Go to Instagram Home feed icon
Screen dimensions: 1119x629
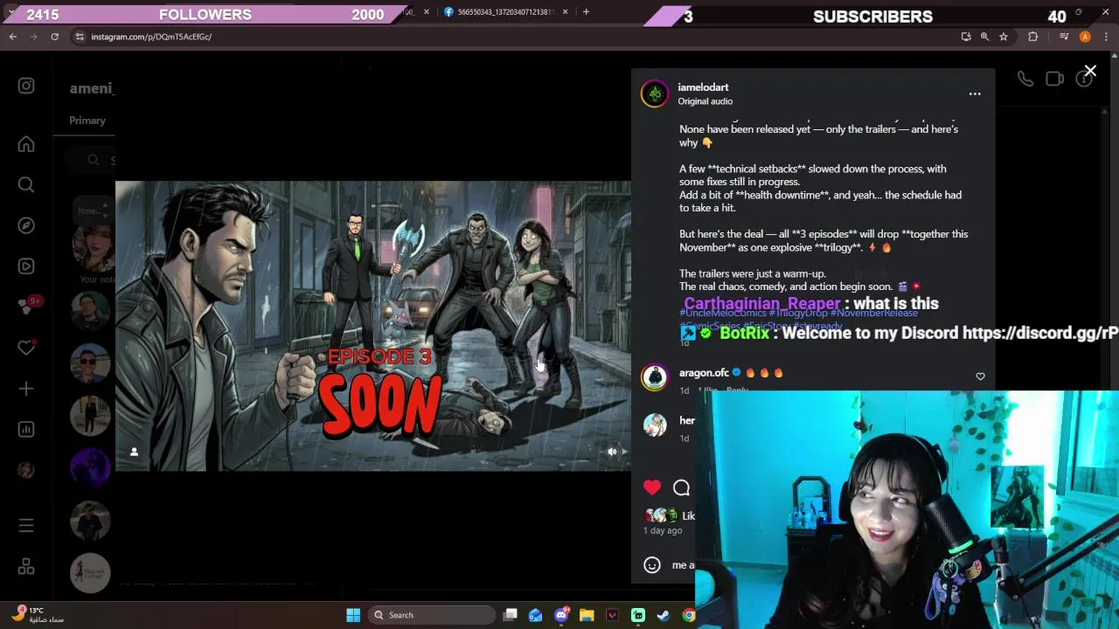[26, 144]
